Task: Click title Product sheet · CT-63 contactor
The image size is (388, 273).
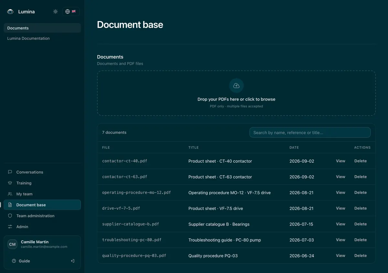Action: click(x=220, y=177)
